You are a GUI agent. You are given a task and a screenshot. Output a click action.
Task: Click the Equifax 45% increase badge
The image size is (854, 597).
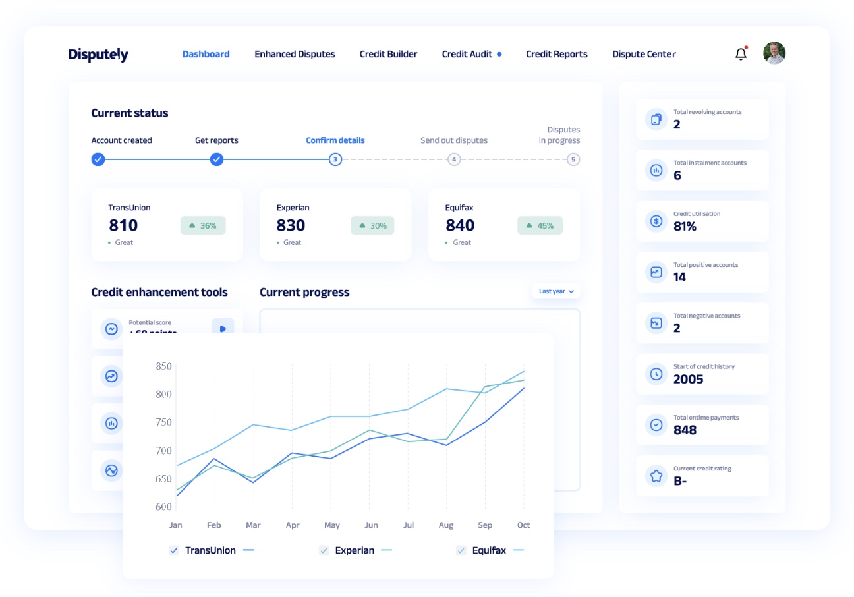click(x=540, y=225)
